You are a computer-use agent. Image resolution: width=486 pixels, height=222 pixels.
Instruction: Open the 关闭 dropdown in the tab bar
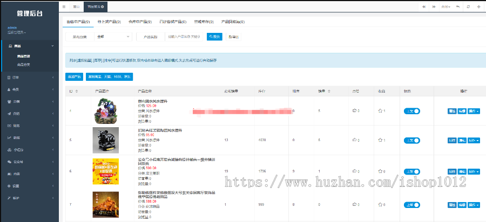446,7
